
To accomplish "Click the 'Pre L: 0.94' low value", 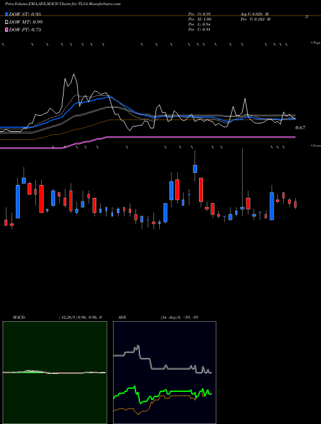I will click(199, 24).
